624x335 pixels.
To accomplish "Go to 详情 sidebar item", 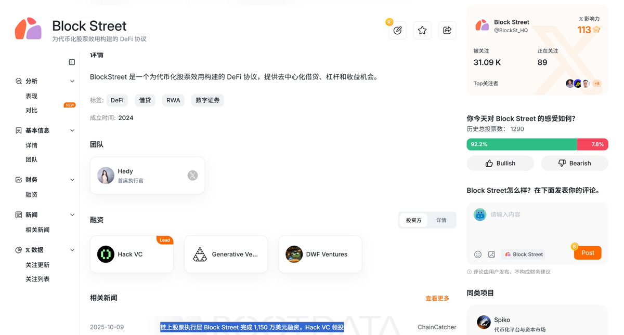I will 32,145.
